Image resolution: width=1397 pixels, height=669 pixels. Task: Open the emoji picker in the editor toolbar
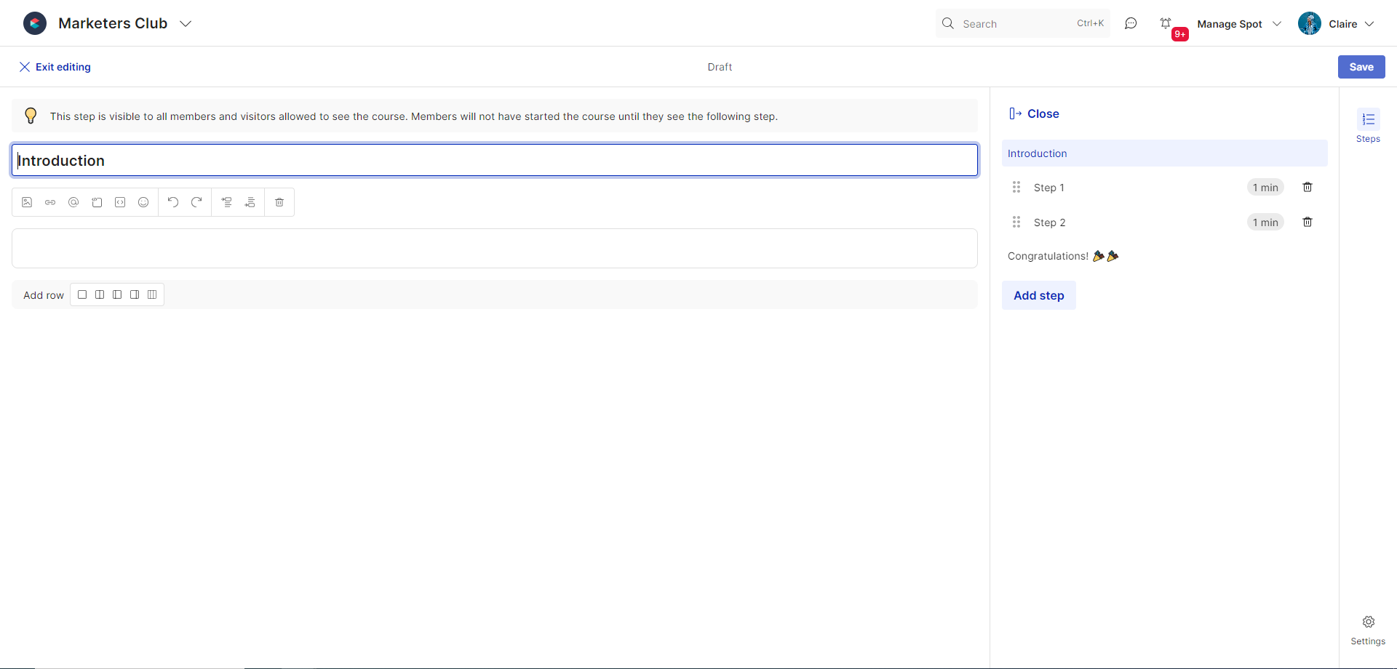click(143, 202)
